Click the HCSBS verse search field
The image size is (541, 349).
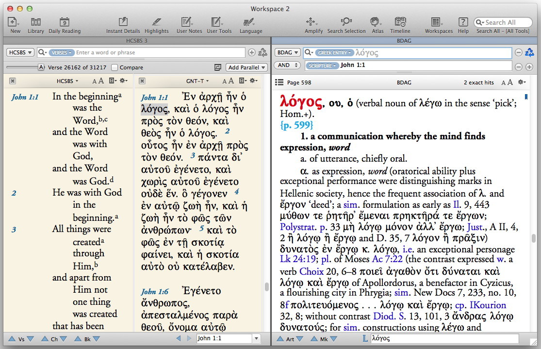point(141,52)
